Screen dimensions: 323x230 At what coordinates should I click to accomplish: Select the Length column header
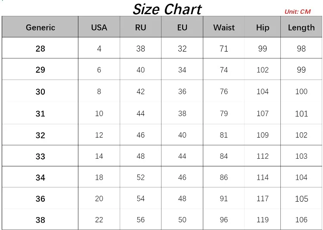pyautogui.click(x=301, y=27)
